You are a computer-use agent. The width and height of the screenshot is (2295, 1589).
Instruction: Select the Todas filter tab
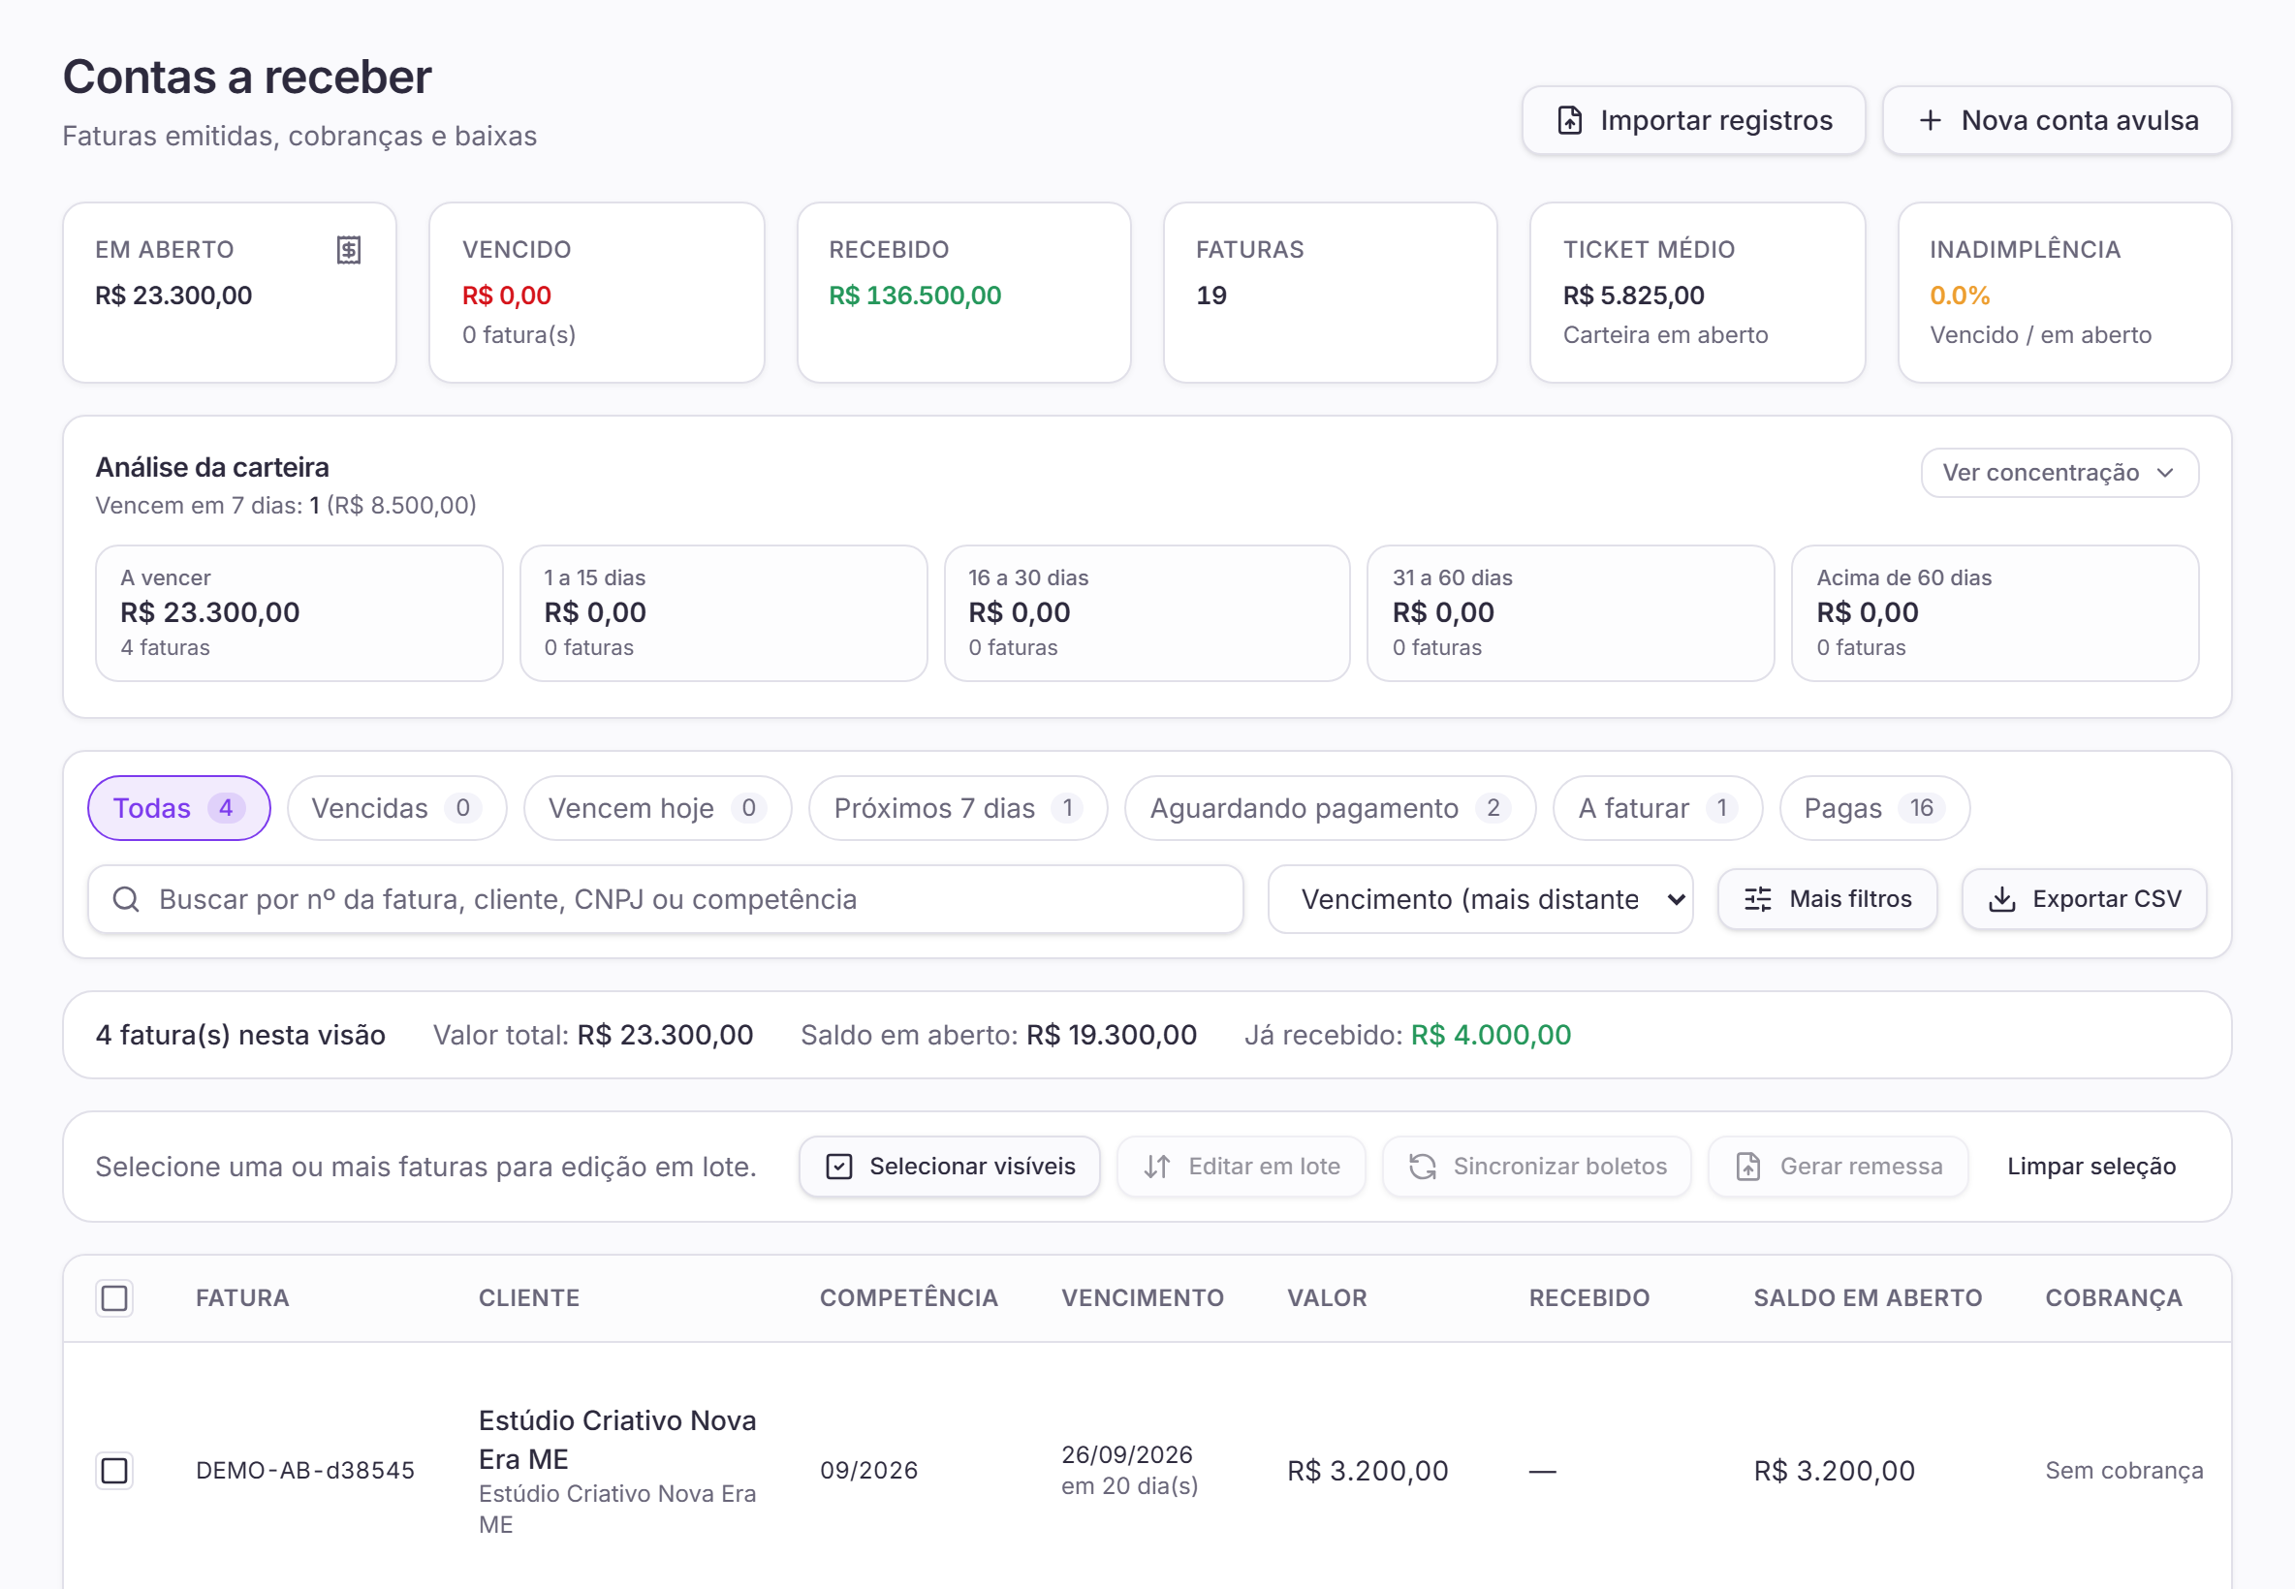(178, 807)
